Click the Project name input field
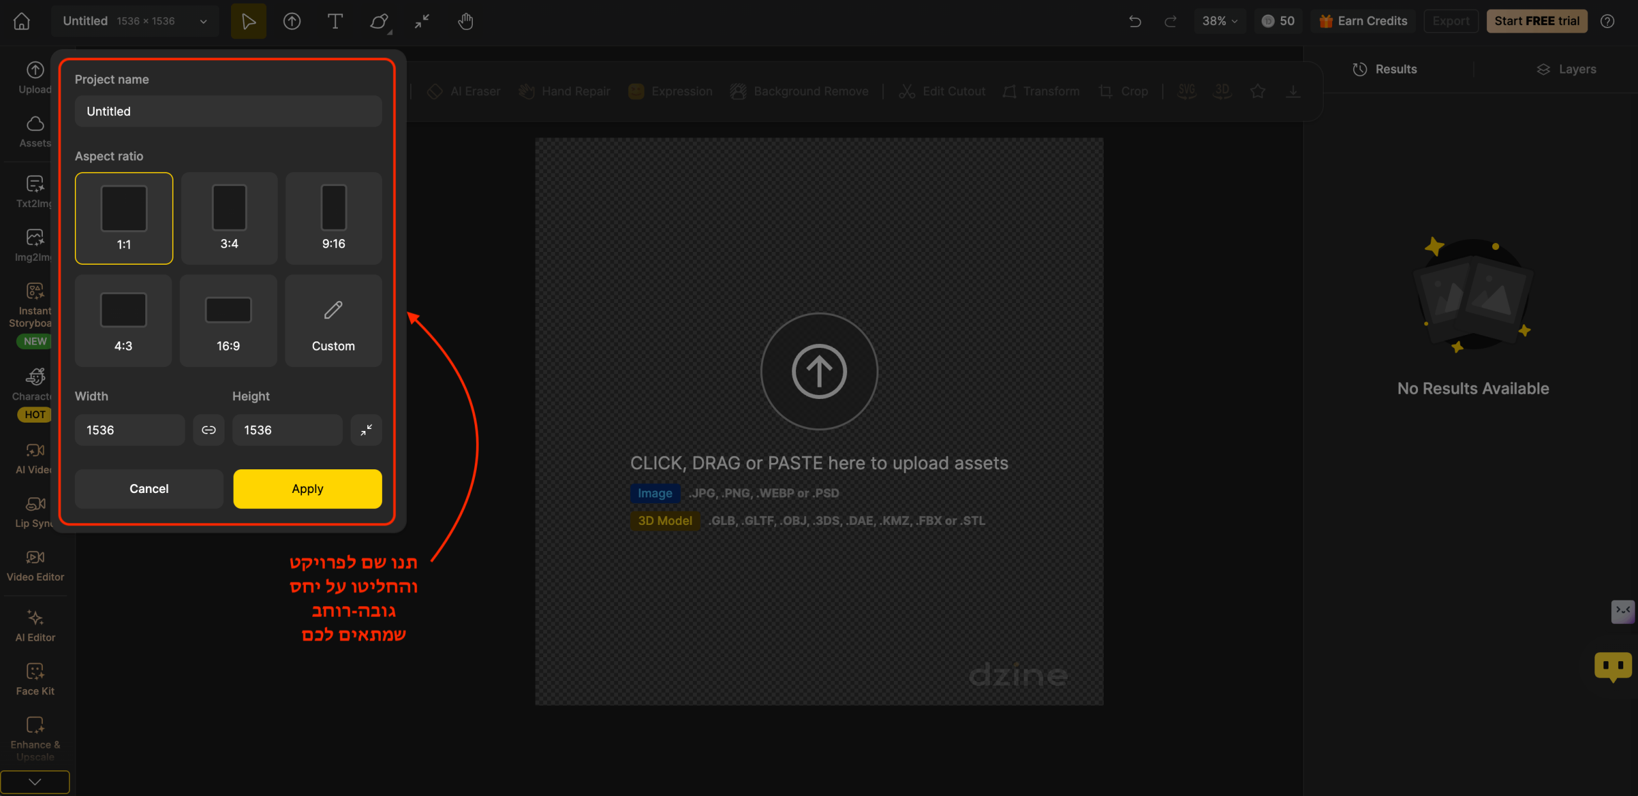 (x=228, y=111)
